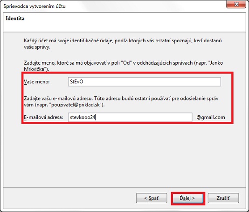This screenshot has width=249, height=212.
Task: Click the "Zadajte meno" instruction text
Action: 123,66
